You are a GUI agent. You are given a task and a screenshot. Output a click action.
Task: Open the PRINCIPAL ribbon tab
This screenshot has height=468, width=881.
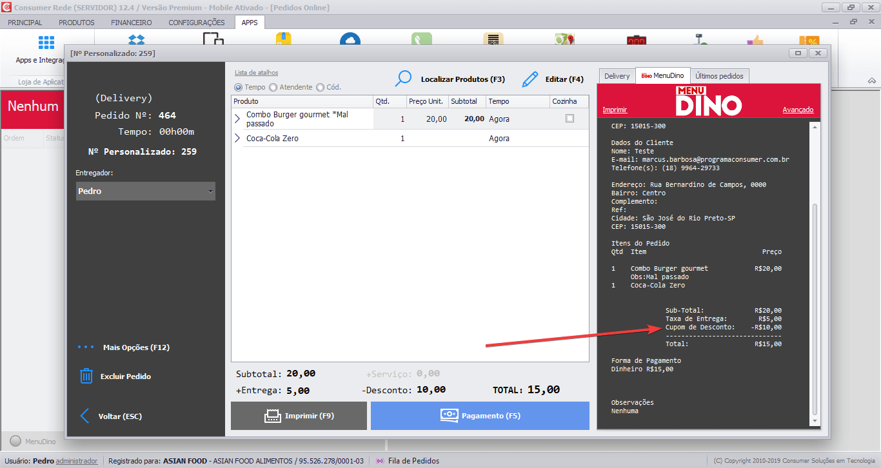[25, 23]
